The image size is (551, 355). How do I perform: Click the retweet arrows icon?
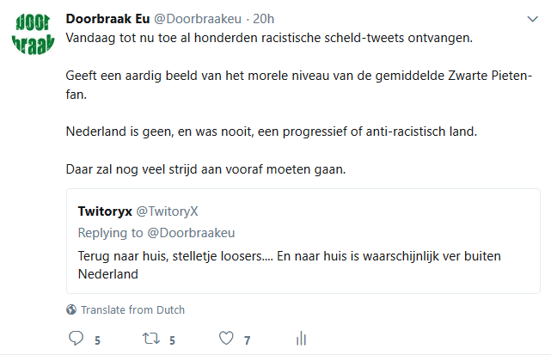click(x=150, y=339)
